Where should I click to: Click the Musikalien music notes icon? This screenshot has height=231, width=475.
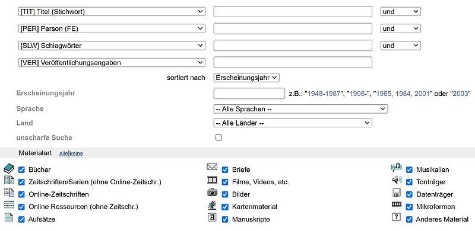coord(396,168)
